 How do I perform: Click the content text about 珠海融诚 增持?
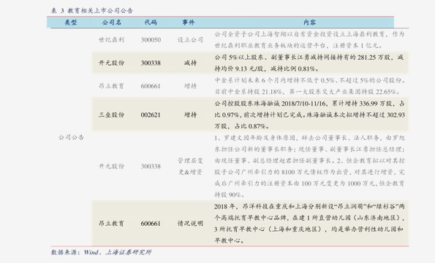click(309, 115)
